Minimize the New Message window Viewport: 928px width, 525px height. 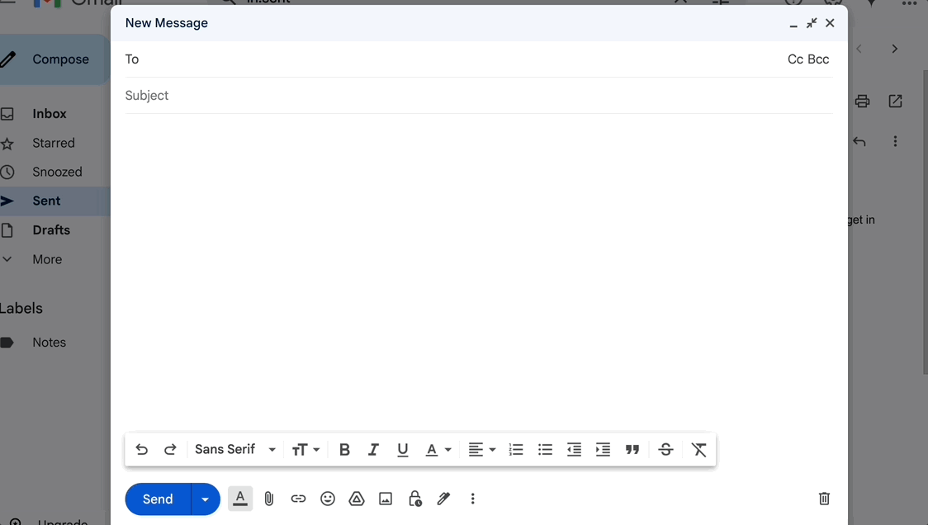(793, 24)
